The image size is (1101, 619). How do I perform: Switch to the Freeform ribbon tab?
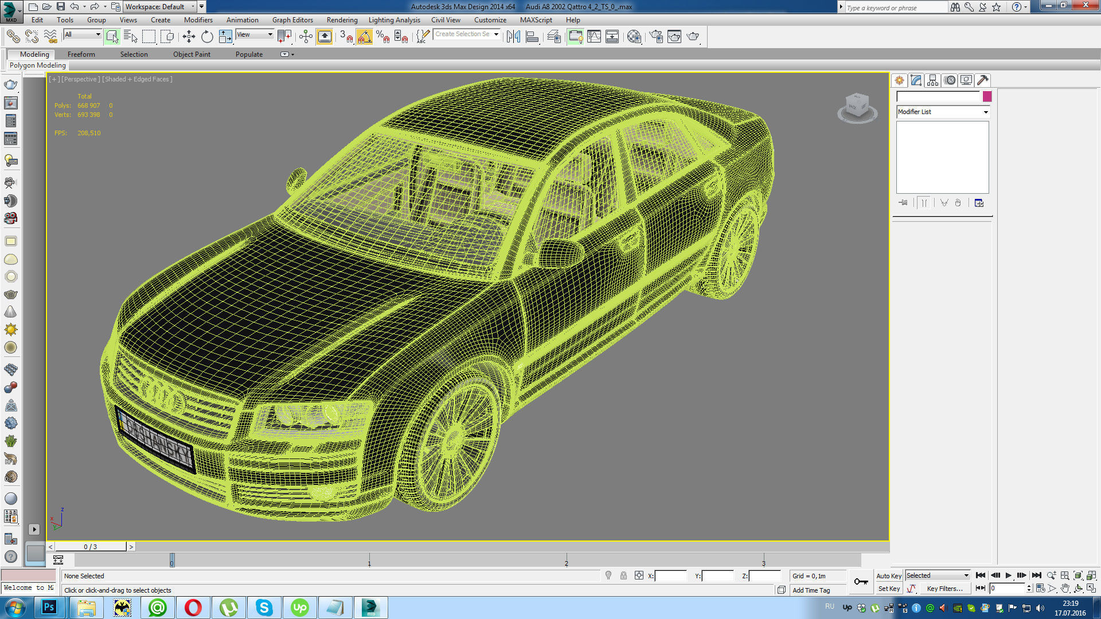[81, 54]
